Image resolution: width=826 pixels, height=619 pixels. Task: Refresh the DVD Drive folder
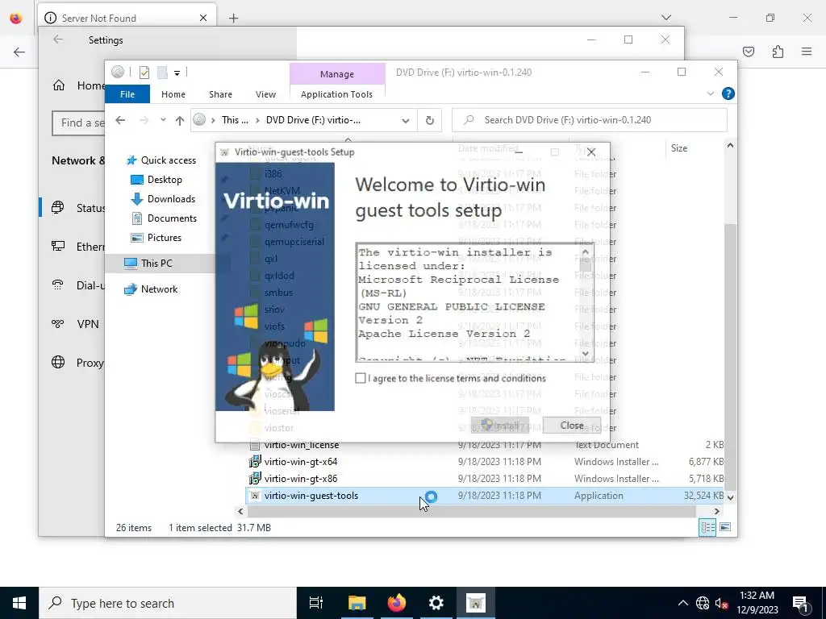pos(430,121)
